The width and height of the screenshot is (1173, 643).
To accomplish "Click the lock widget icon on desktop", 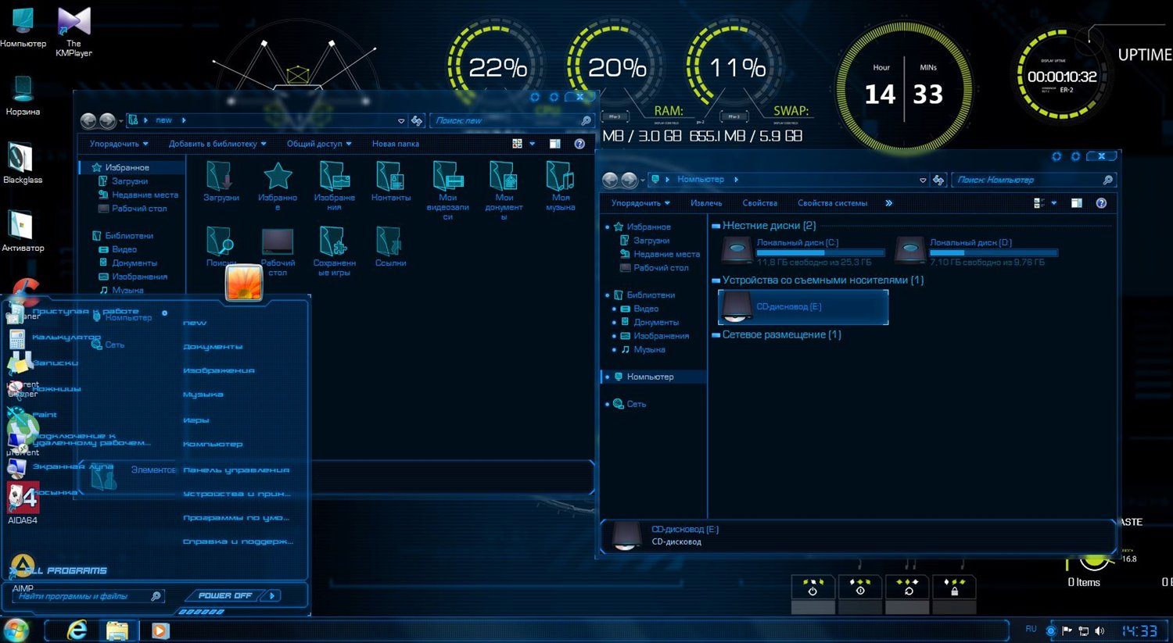I will pyautogui.click(x=954, y=588).
